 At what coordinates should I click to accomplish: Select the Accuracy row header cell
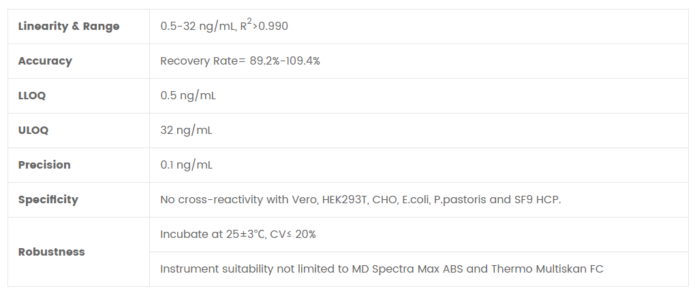pos(45,61)
